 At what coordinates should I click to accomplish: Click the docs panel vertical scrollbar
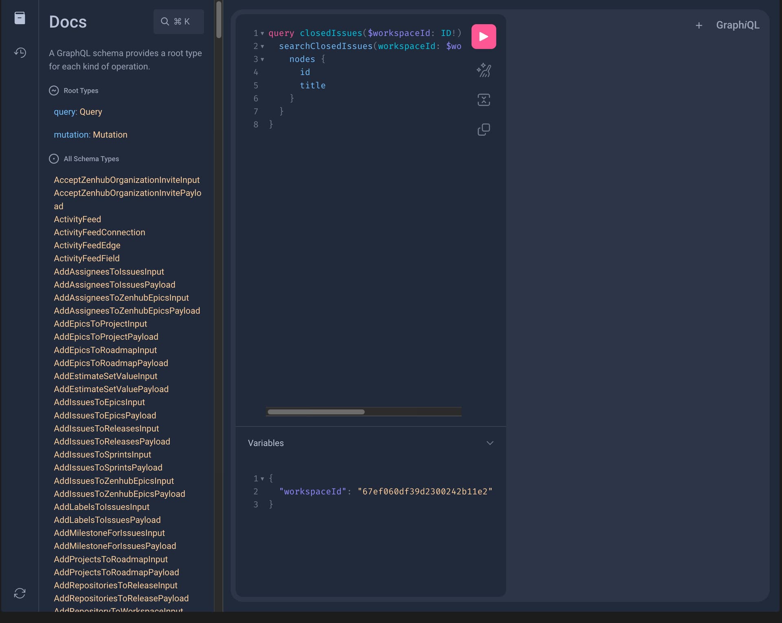(219, 20)
